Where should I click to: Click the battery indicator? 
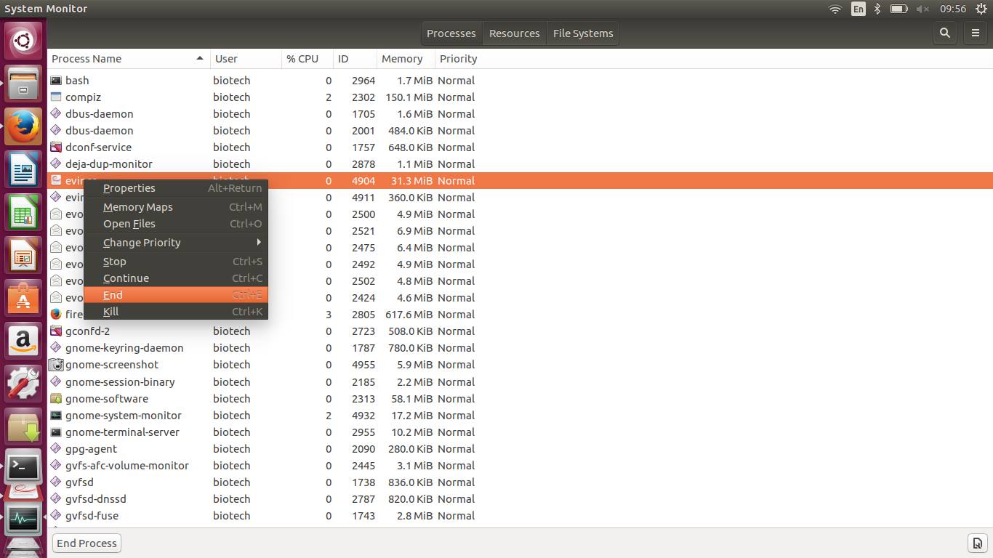tap(899, 9)
